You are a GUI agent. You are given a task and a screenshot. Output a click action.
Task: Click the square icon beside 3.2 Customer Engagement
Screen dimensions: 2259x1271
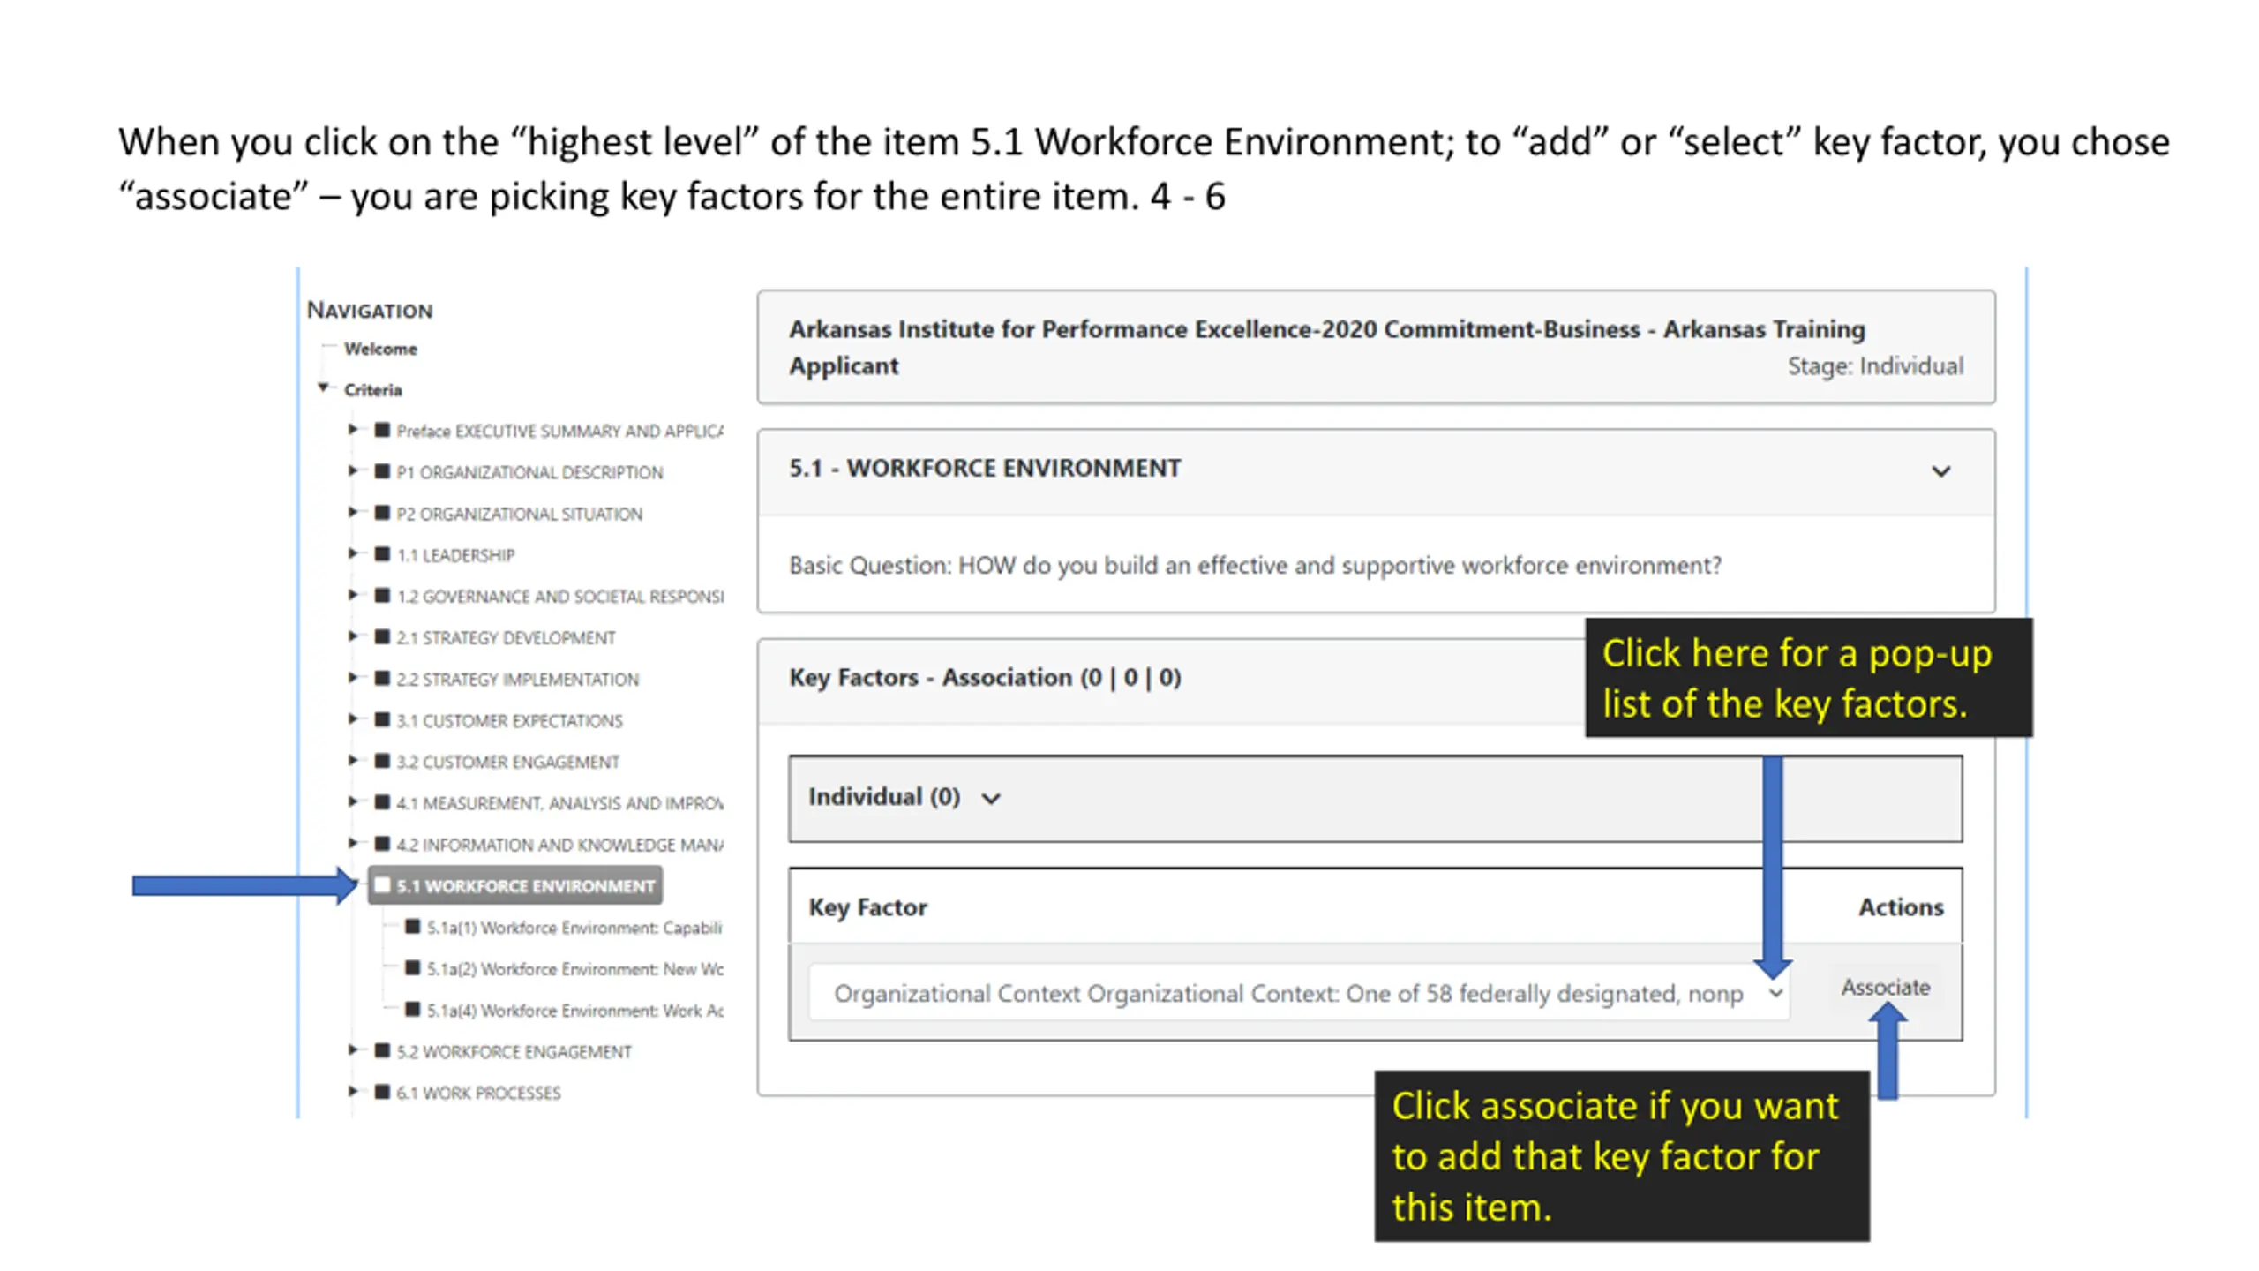tap(382, 761)
